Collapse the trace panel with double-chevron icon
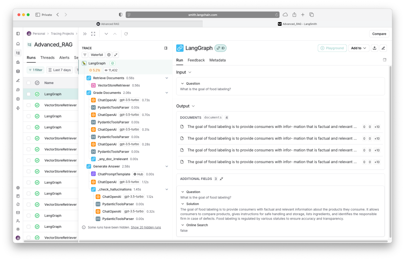Screen dimensions: 405x260 coord(85,34)
